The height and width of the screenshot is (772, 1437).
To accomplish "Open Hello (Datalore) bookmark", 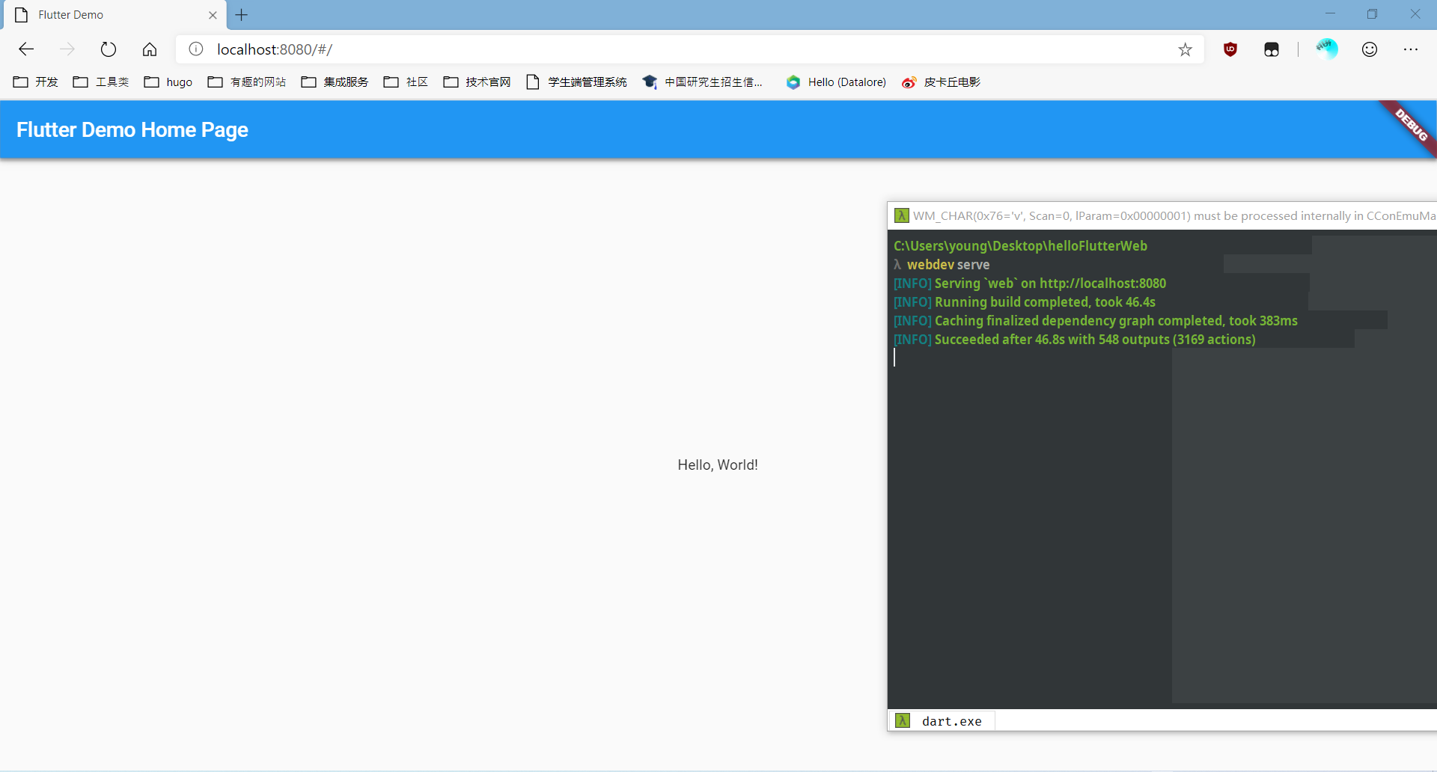I will pyautogui.click(x=836, y=82).
